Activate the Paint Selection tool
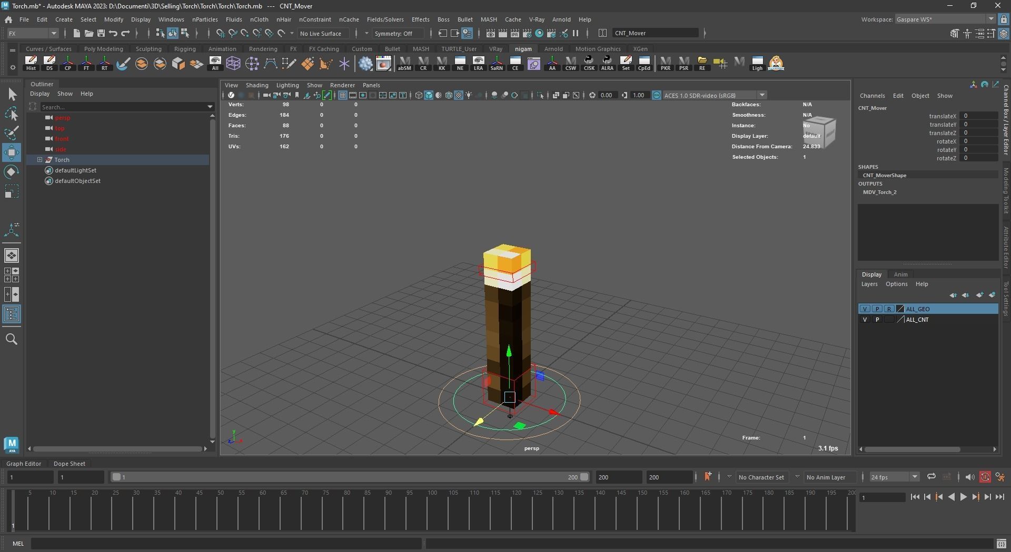The height and width of the screenshot is (552, 1011). 12,133
